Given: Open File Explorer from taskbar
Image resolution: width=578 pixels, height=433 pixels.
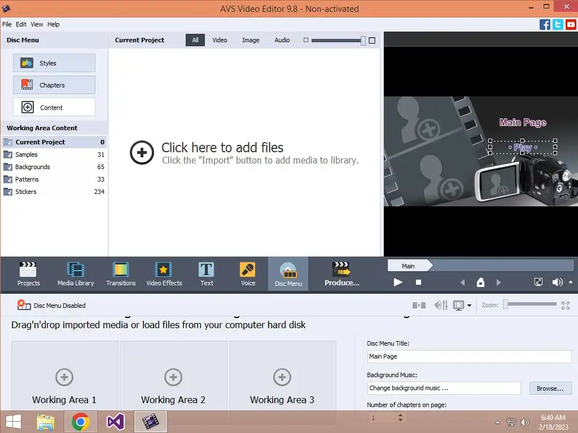Looking at the screenshot, I should click(x=46, y=422).
